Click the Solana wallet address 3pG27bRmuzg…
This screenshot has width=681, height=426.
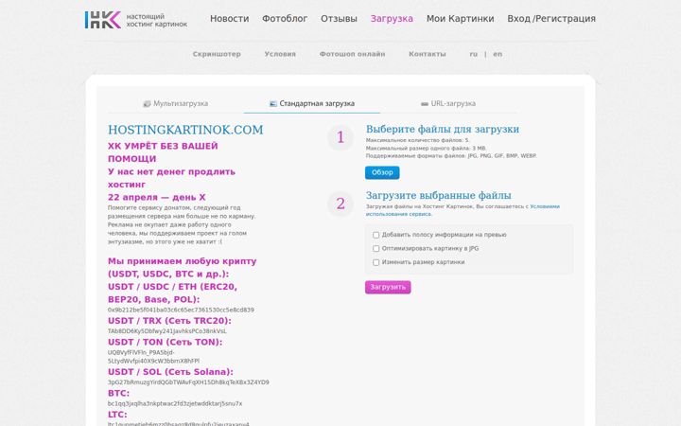(x=188, y=382)
